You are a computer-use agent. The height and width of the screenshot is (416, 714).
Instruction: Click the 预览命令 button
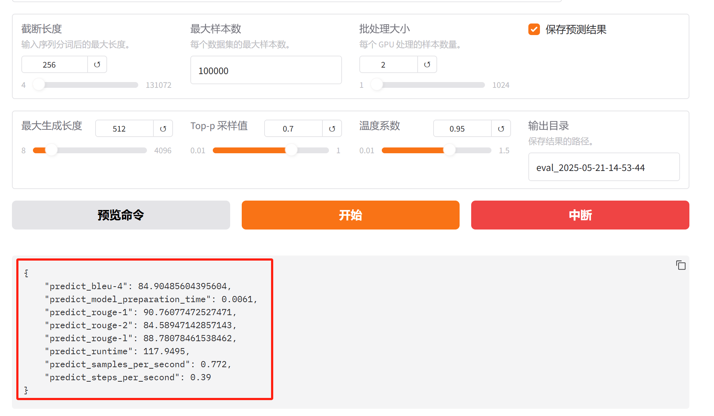tap(121, 215)
